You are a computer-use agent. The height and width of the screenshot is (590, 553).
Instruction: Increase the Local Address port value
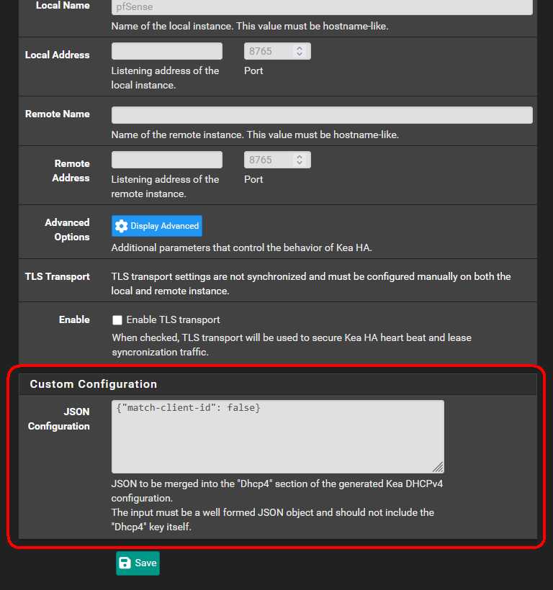click(x=300, y=48)
